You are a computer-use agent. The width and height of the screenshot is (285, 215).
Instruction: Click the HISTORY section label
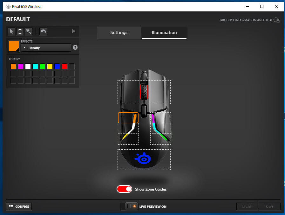pyautogui.click(x=14, y=59)
